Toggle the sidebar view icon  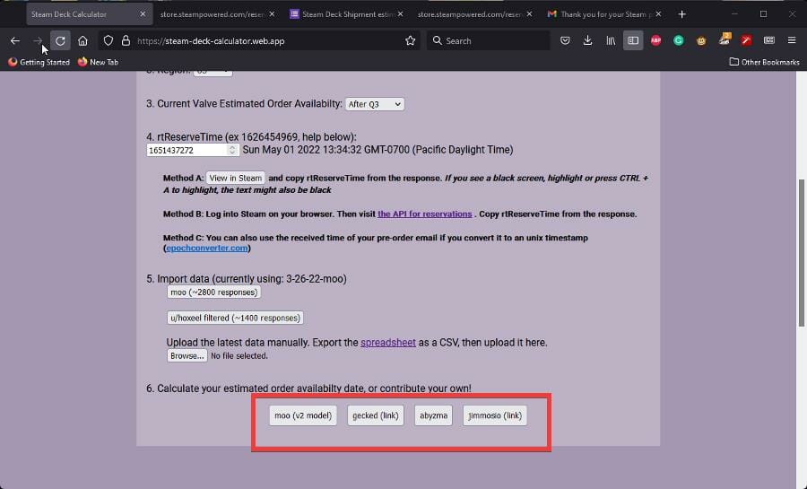[x=633, y=40]
